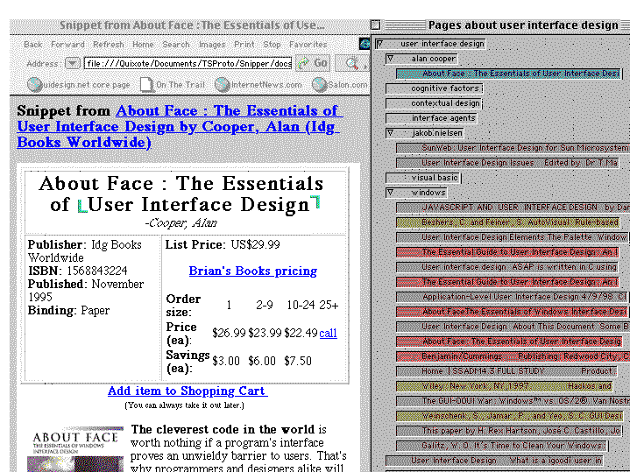The image size is (630, 472).
Task: Open Favorites from the toolbar
Action: coord(308,45)
